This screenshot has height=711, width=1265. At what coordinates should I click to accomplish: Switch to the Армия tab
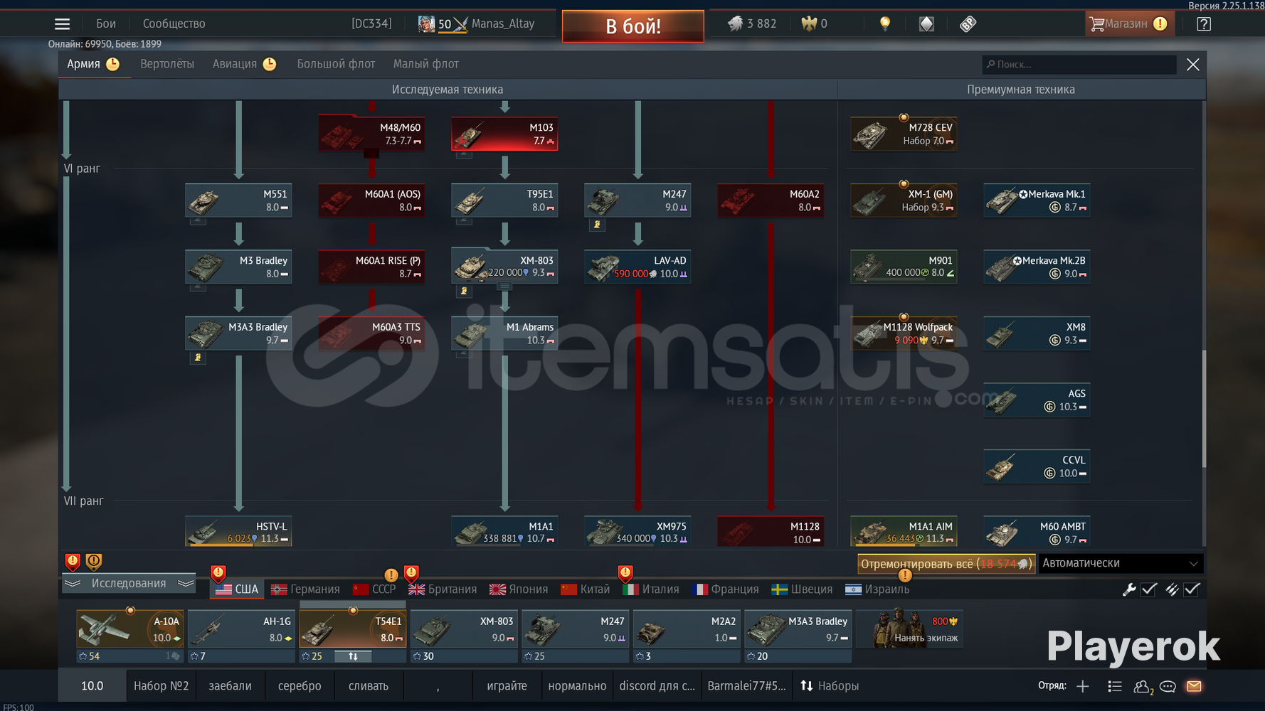pos(93,64)
